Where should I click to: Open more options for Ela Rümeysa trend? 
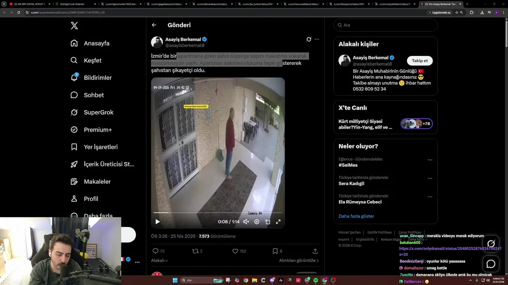coord(430,197)
